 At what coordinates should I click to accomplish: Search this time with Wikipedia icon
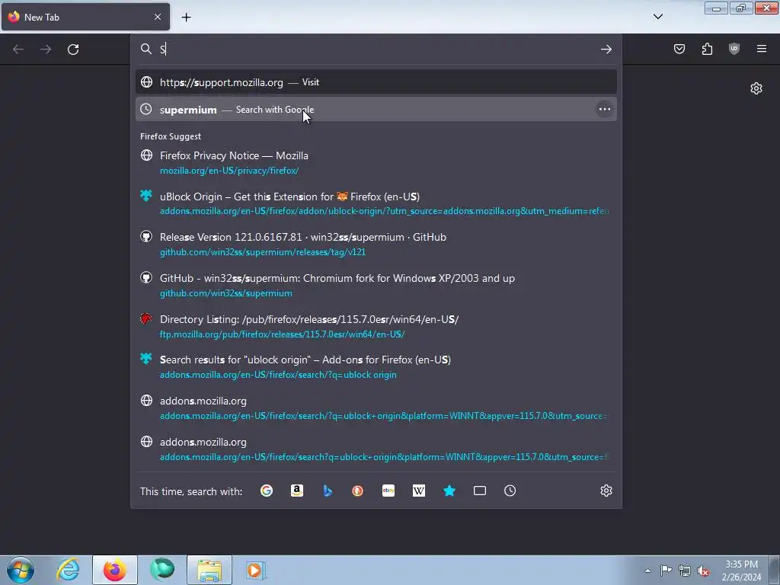tap(419, 491)
